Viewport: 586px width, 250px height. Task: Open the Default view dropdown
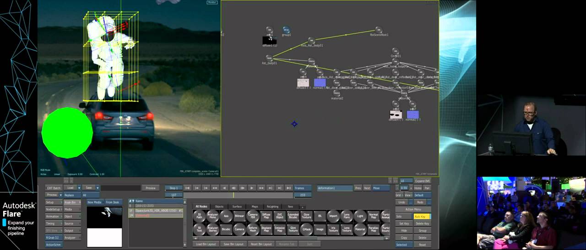pyautogui.click(x=422, y=195)
